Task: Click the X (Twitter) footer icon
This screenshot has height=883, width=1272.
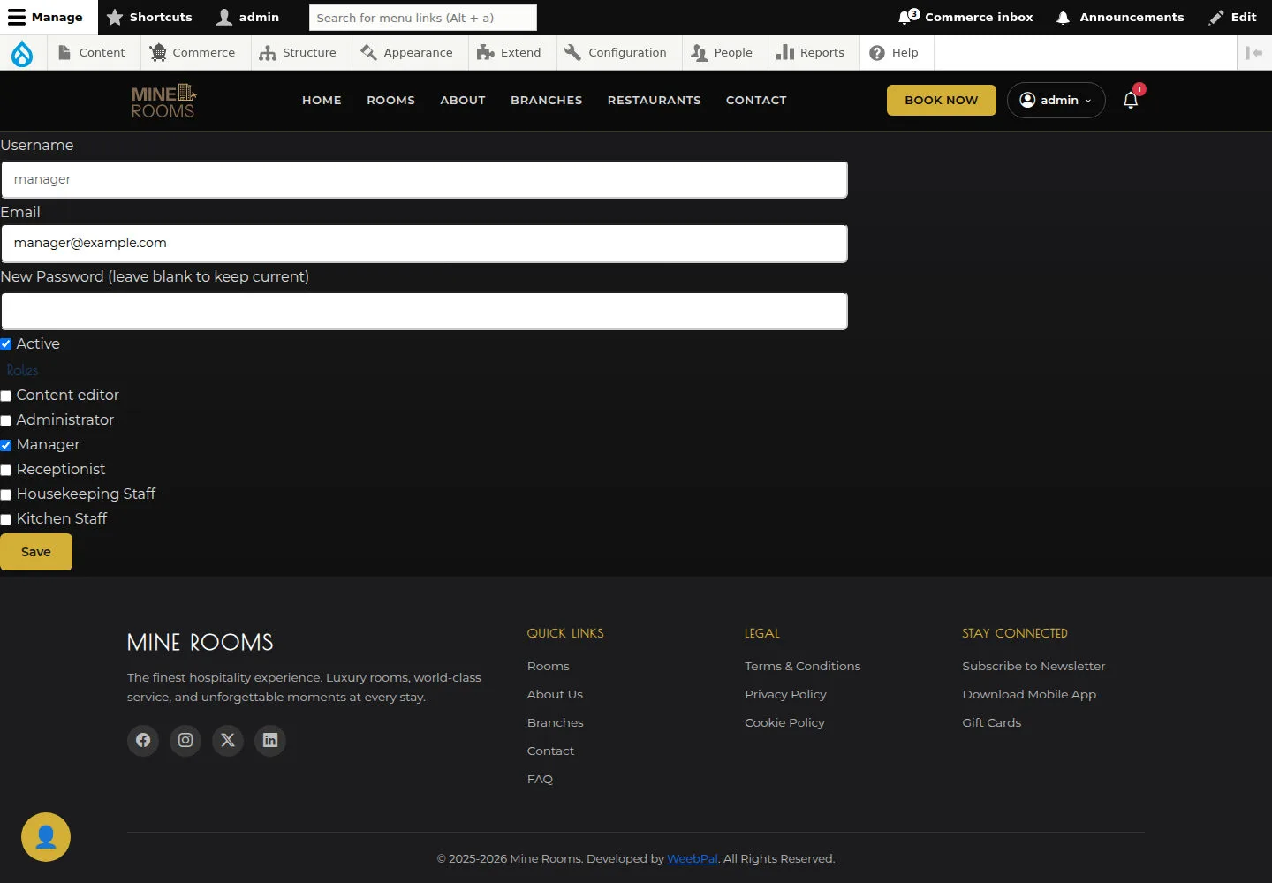Action: [228, 740]
